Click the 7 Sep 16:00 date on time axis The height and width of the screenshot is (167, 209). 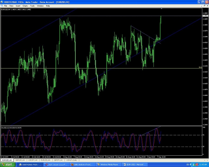click(162, 157)
